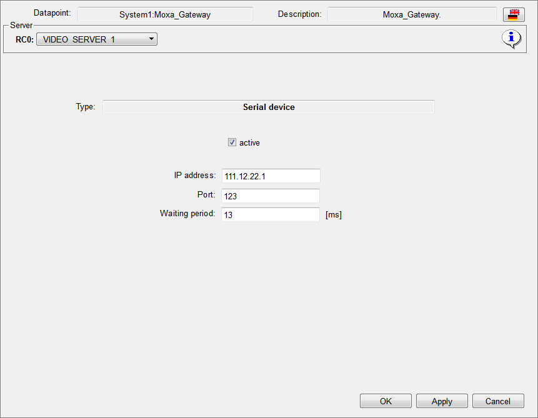This screenshot has width=538, height=418.
Task: Open the RC0 VIDEO_SERVER_1 dropdown
Action: (97, 39)
